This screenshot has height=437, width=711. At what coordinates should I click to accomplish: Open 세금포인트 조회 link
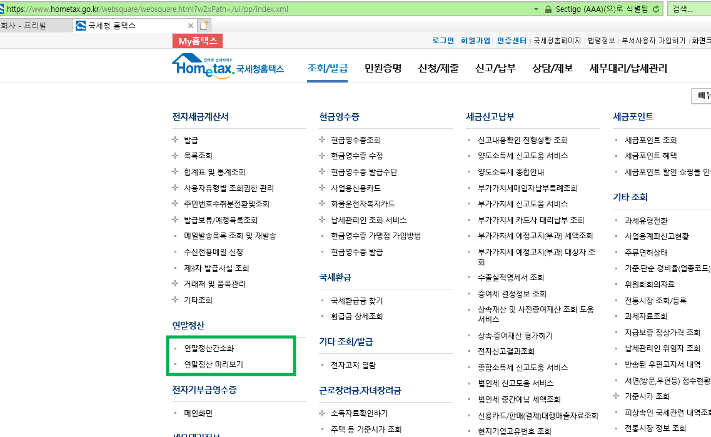[651, 140]
